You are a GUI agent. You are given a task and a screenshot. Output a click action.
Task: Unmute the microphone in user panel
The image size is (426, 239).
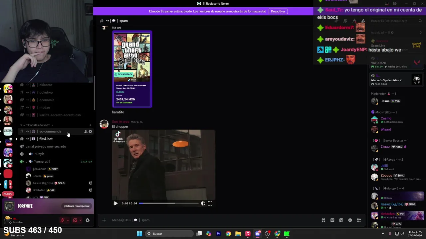pyautogui.click(x=62, y=220)
